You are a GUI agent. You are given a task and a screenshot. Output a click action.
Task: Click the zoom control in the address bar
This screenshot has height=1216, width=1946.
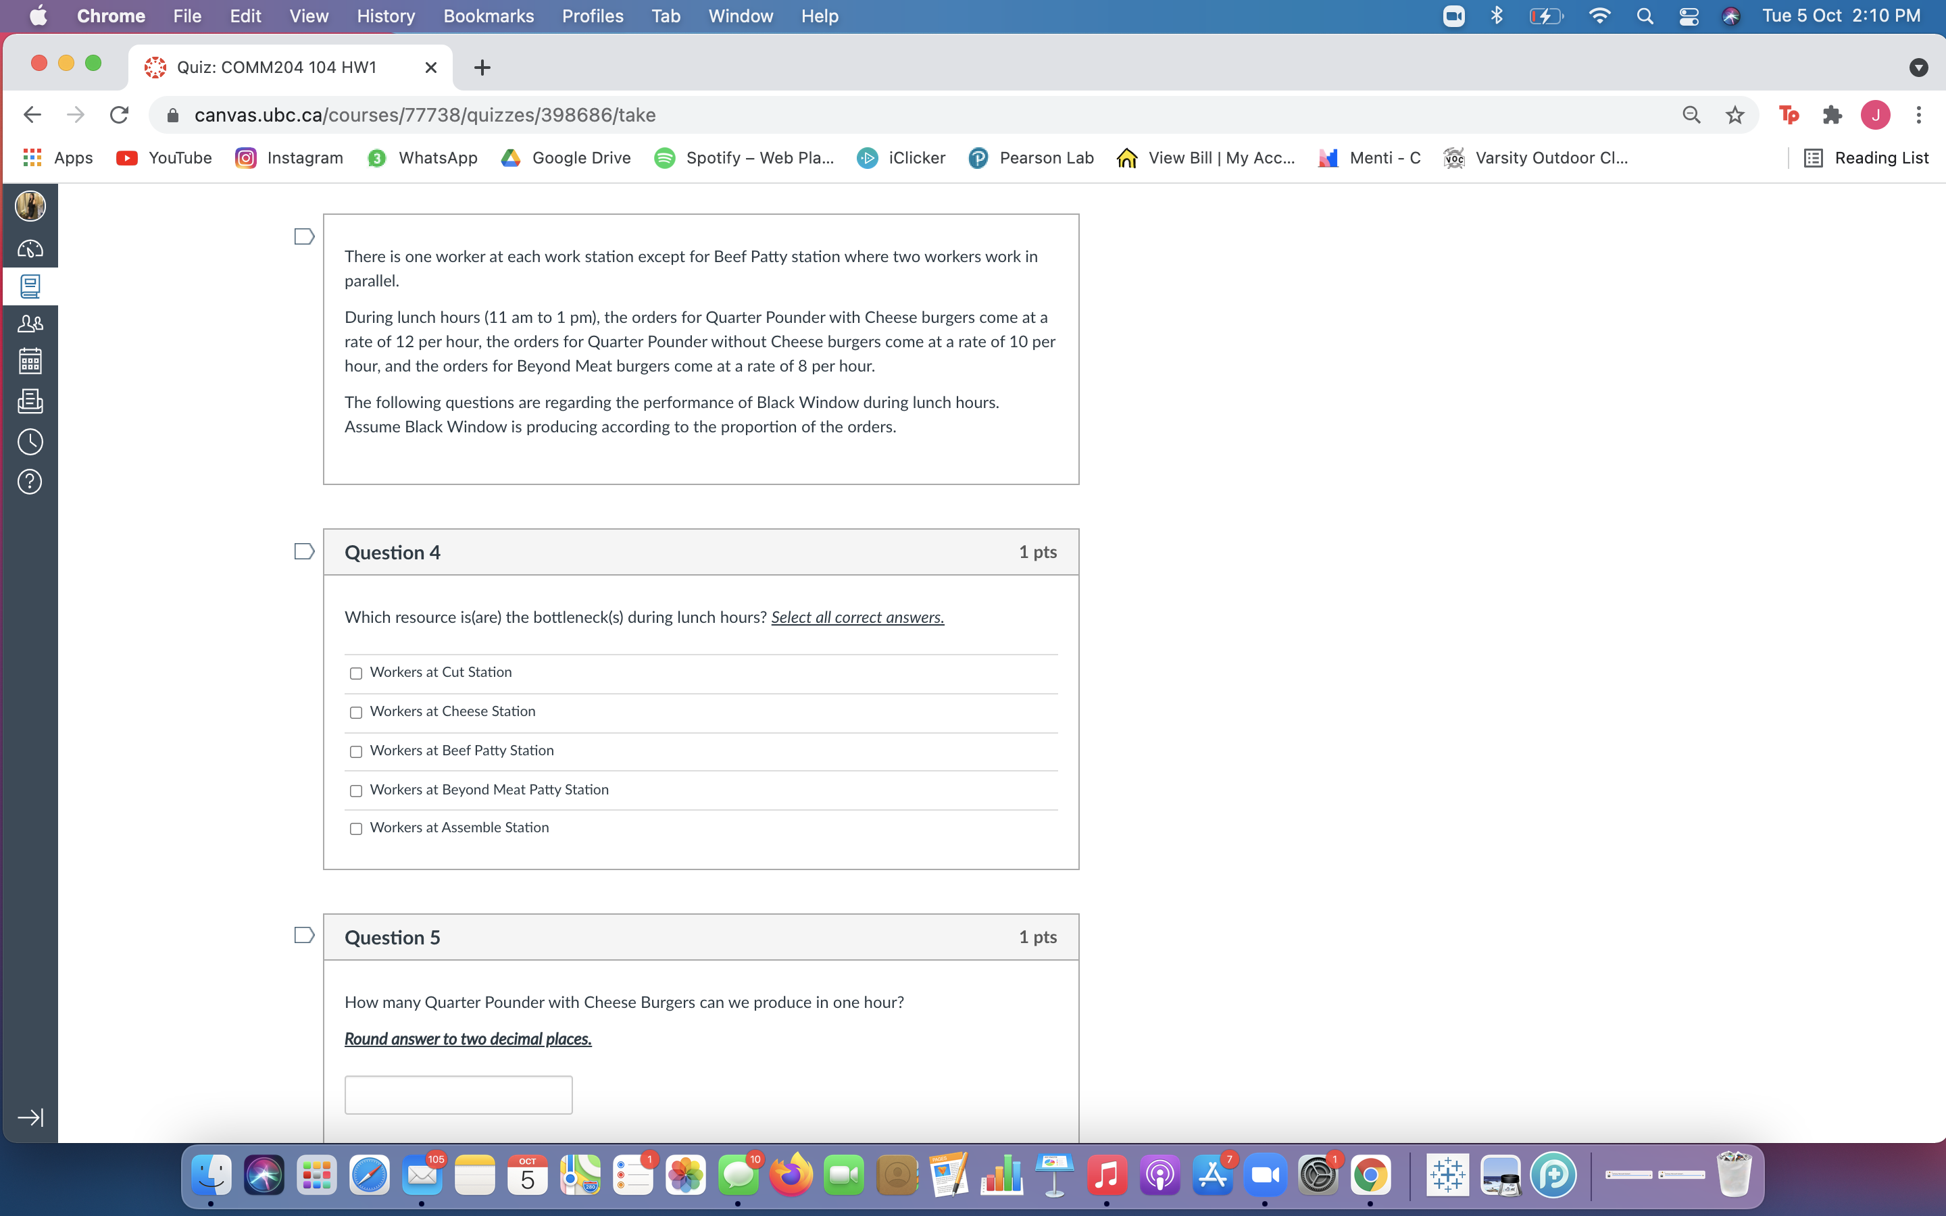[x=1691, y=115]
